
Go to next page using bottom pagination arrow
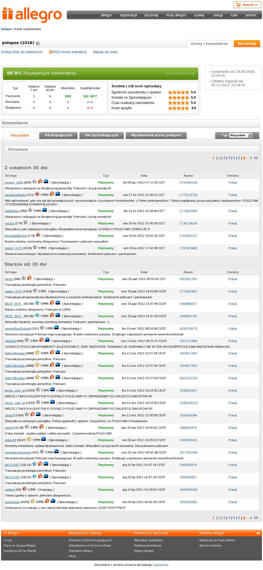click(244, 518)
